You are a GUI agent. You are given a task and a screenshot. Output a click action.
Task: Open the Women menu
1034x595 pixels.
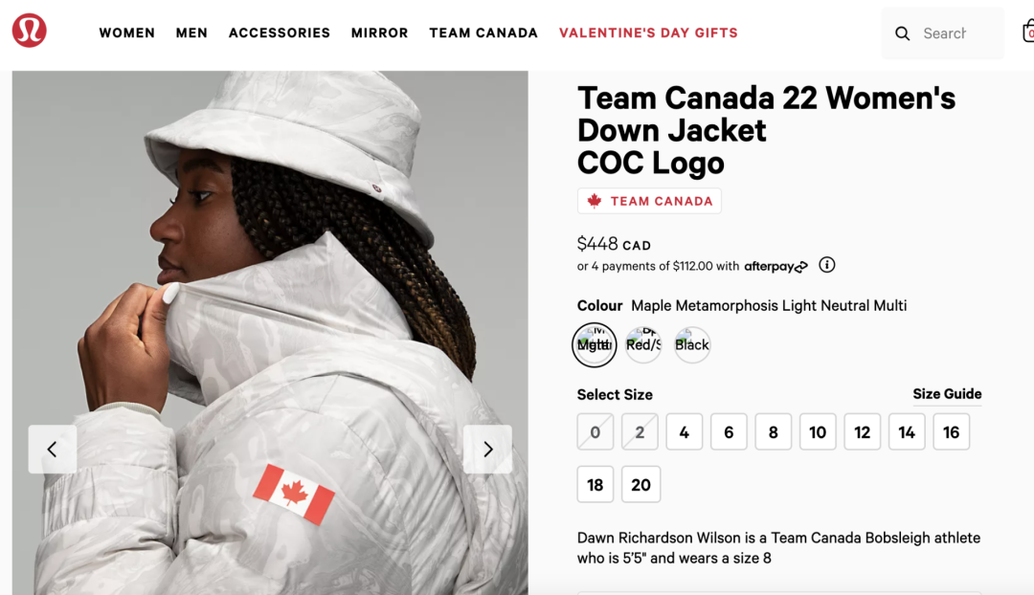[127, 33]
